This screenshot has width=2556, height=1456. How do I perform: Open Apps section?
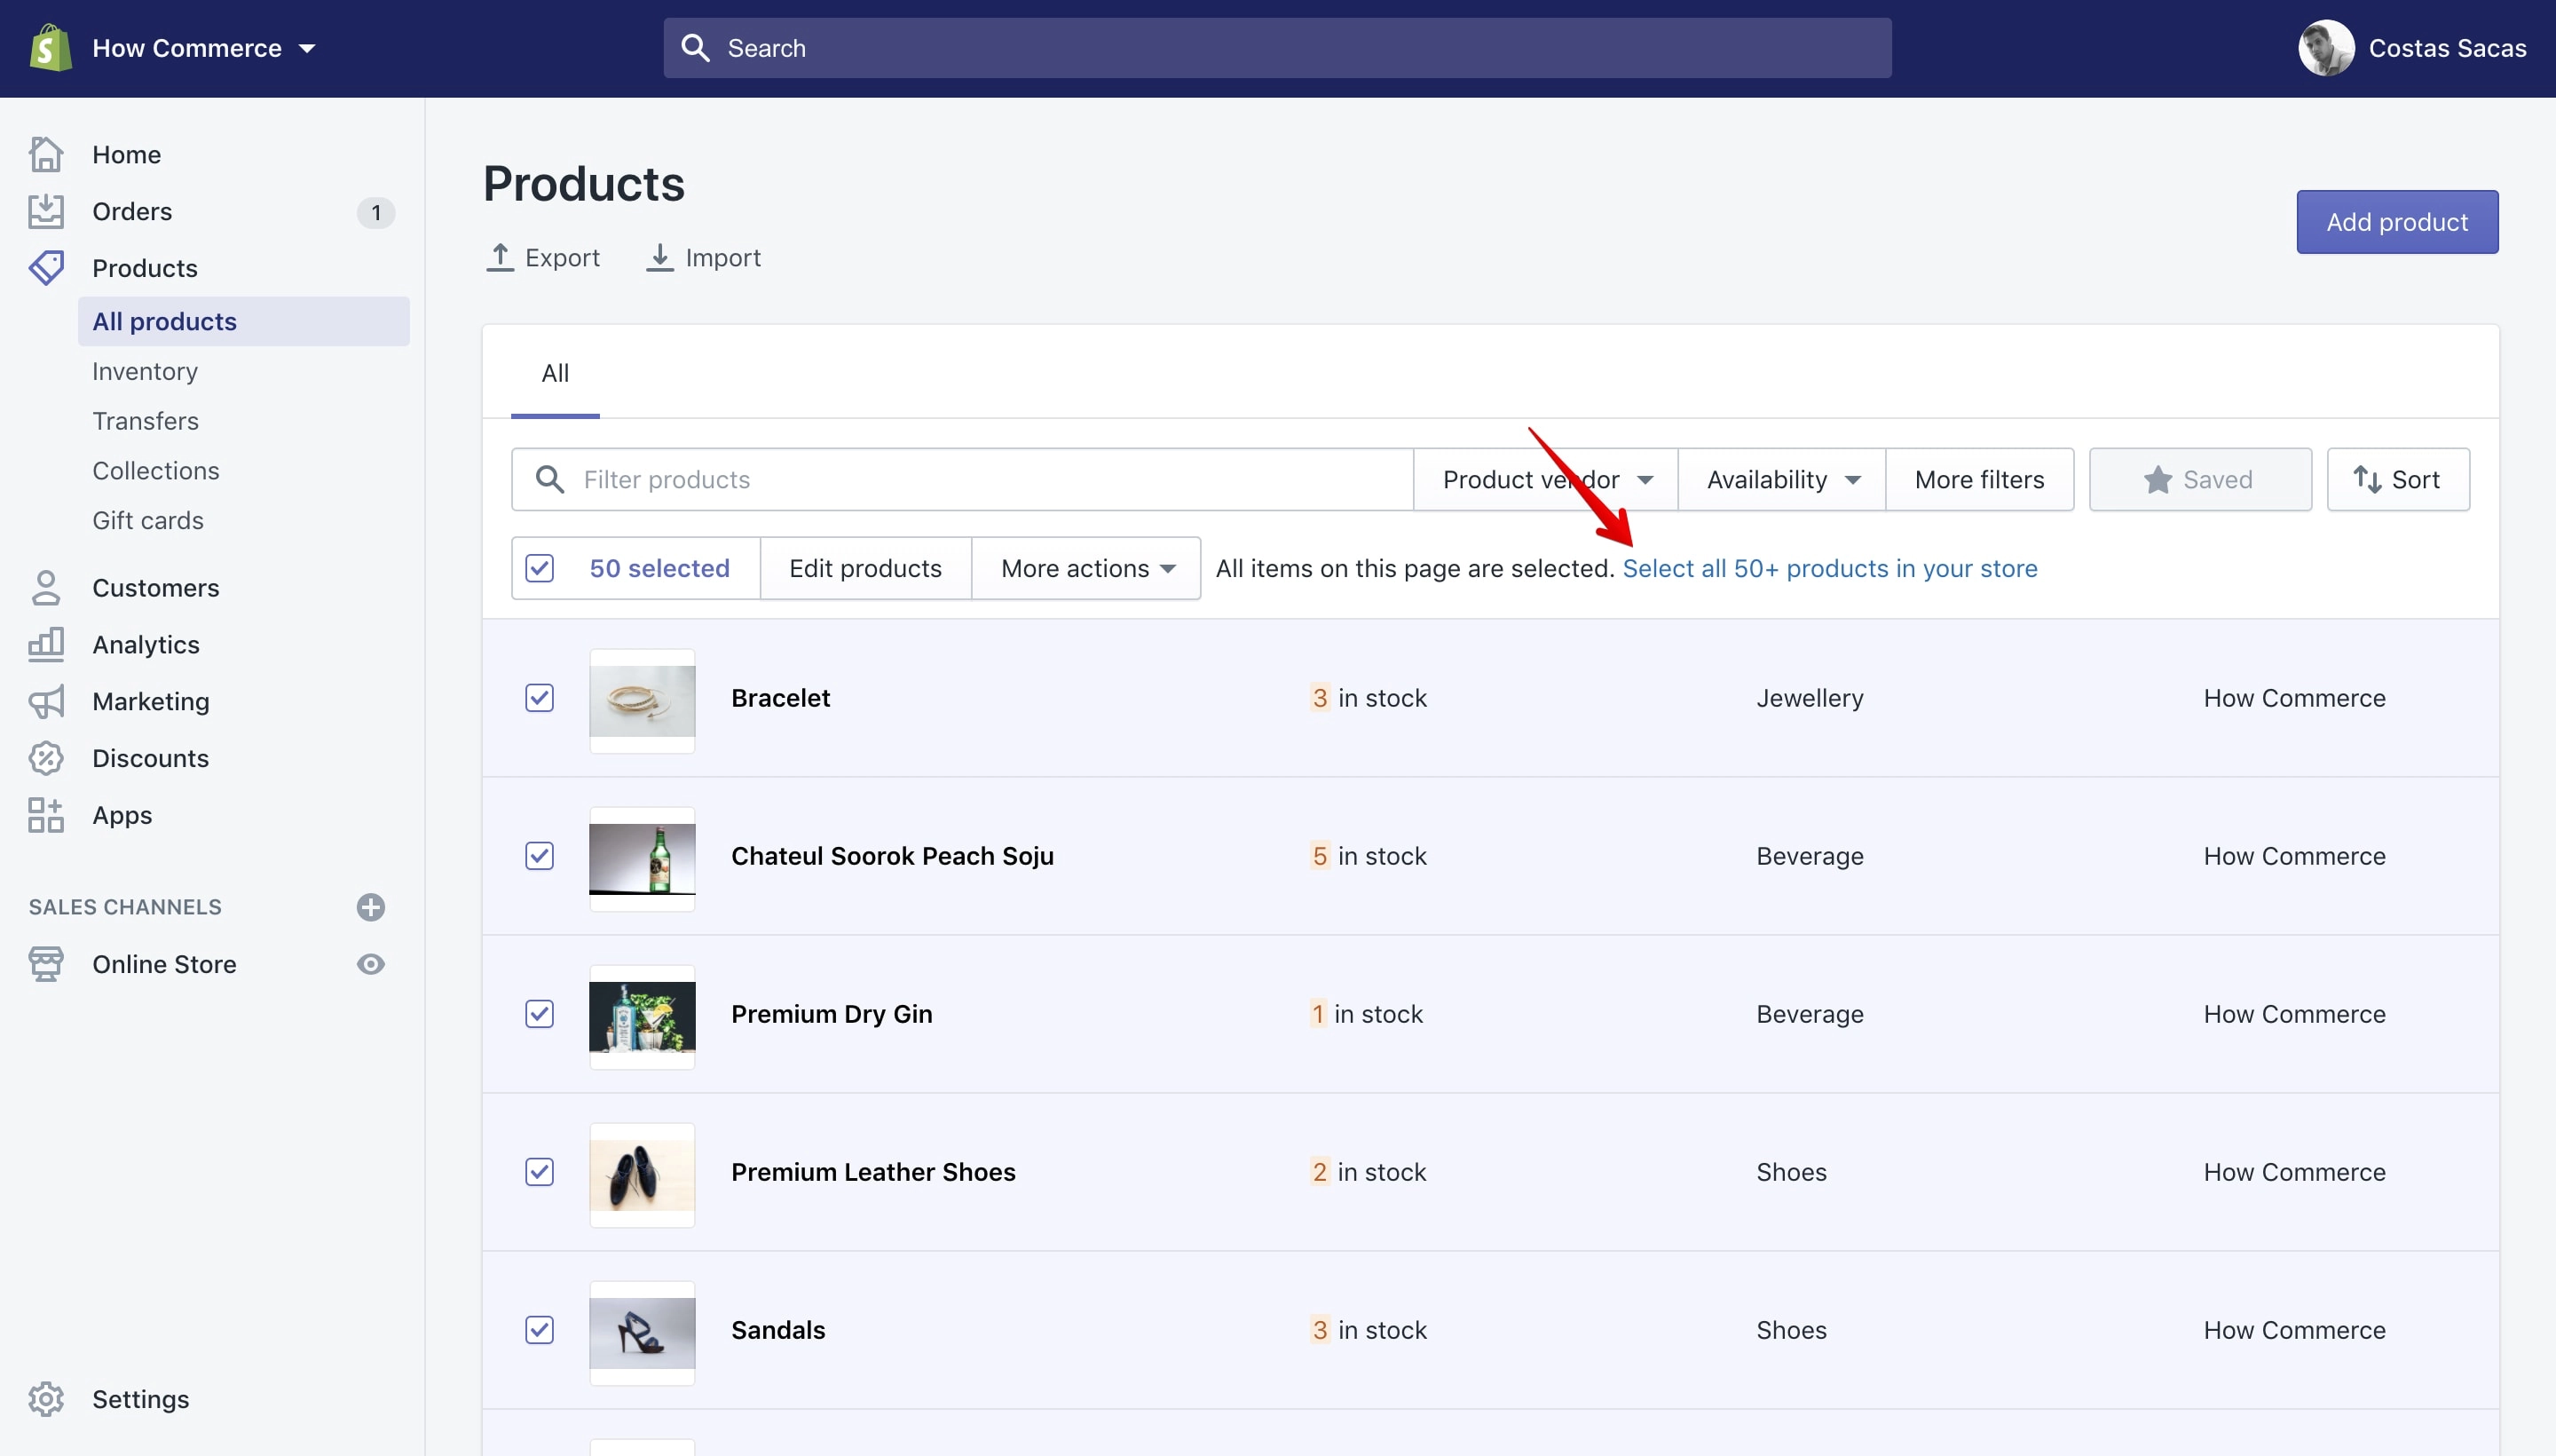tap(122, 815)
